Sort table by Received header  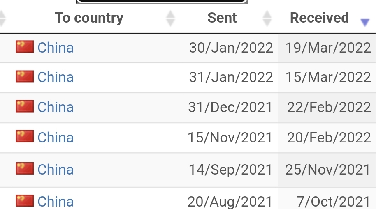pos(319,18)
